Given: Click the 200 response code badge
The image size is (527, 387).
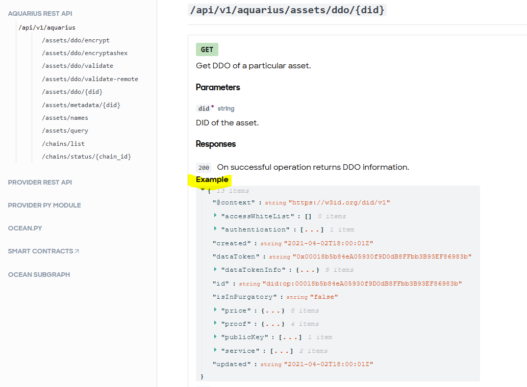Looking at the screenshot, I should tap(204, 168).
